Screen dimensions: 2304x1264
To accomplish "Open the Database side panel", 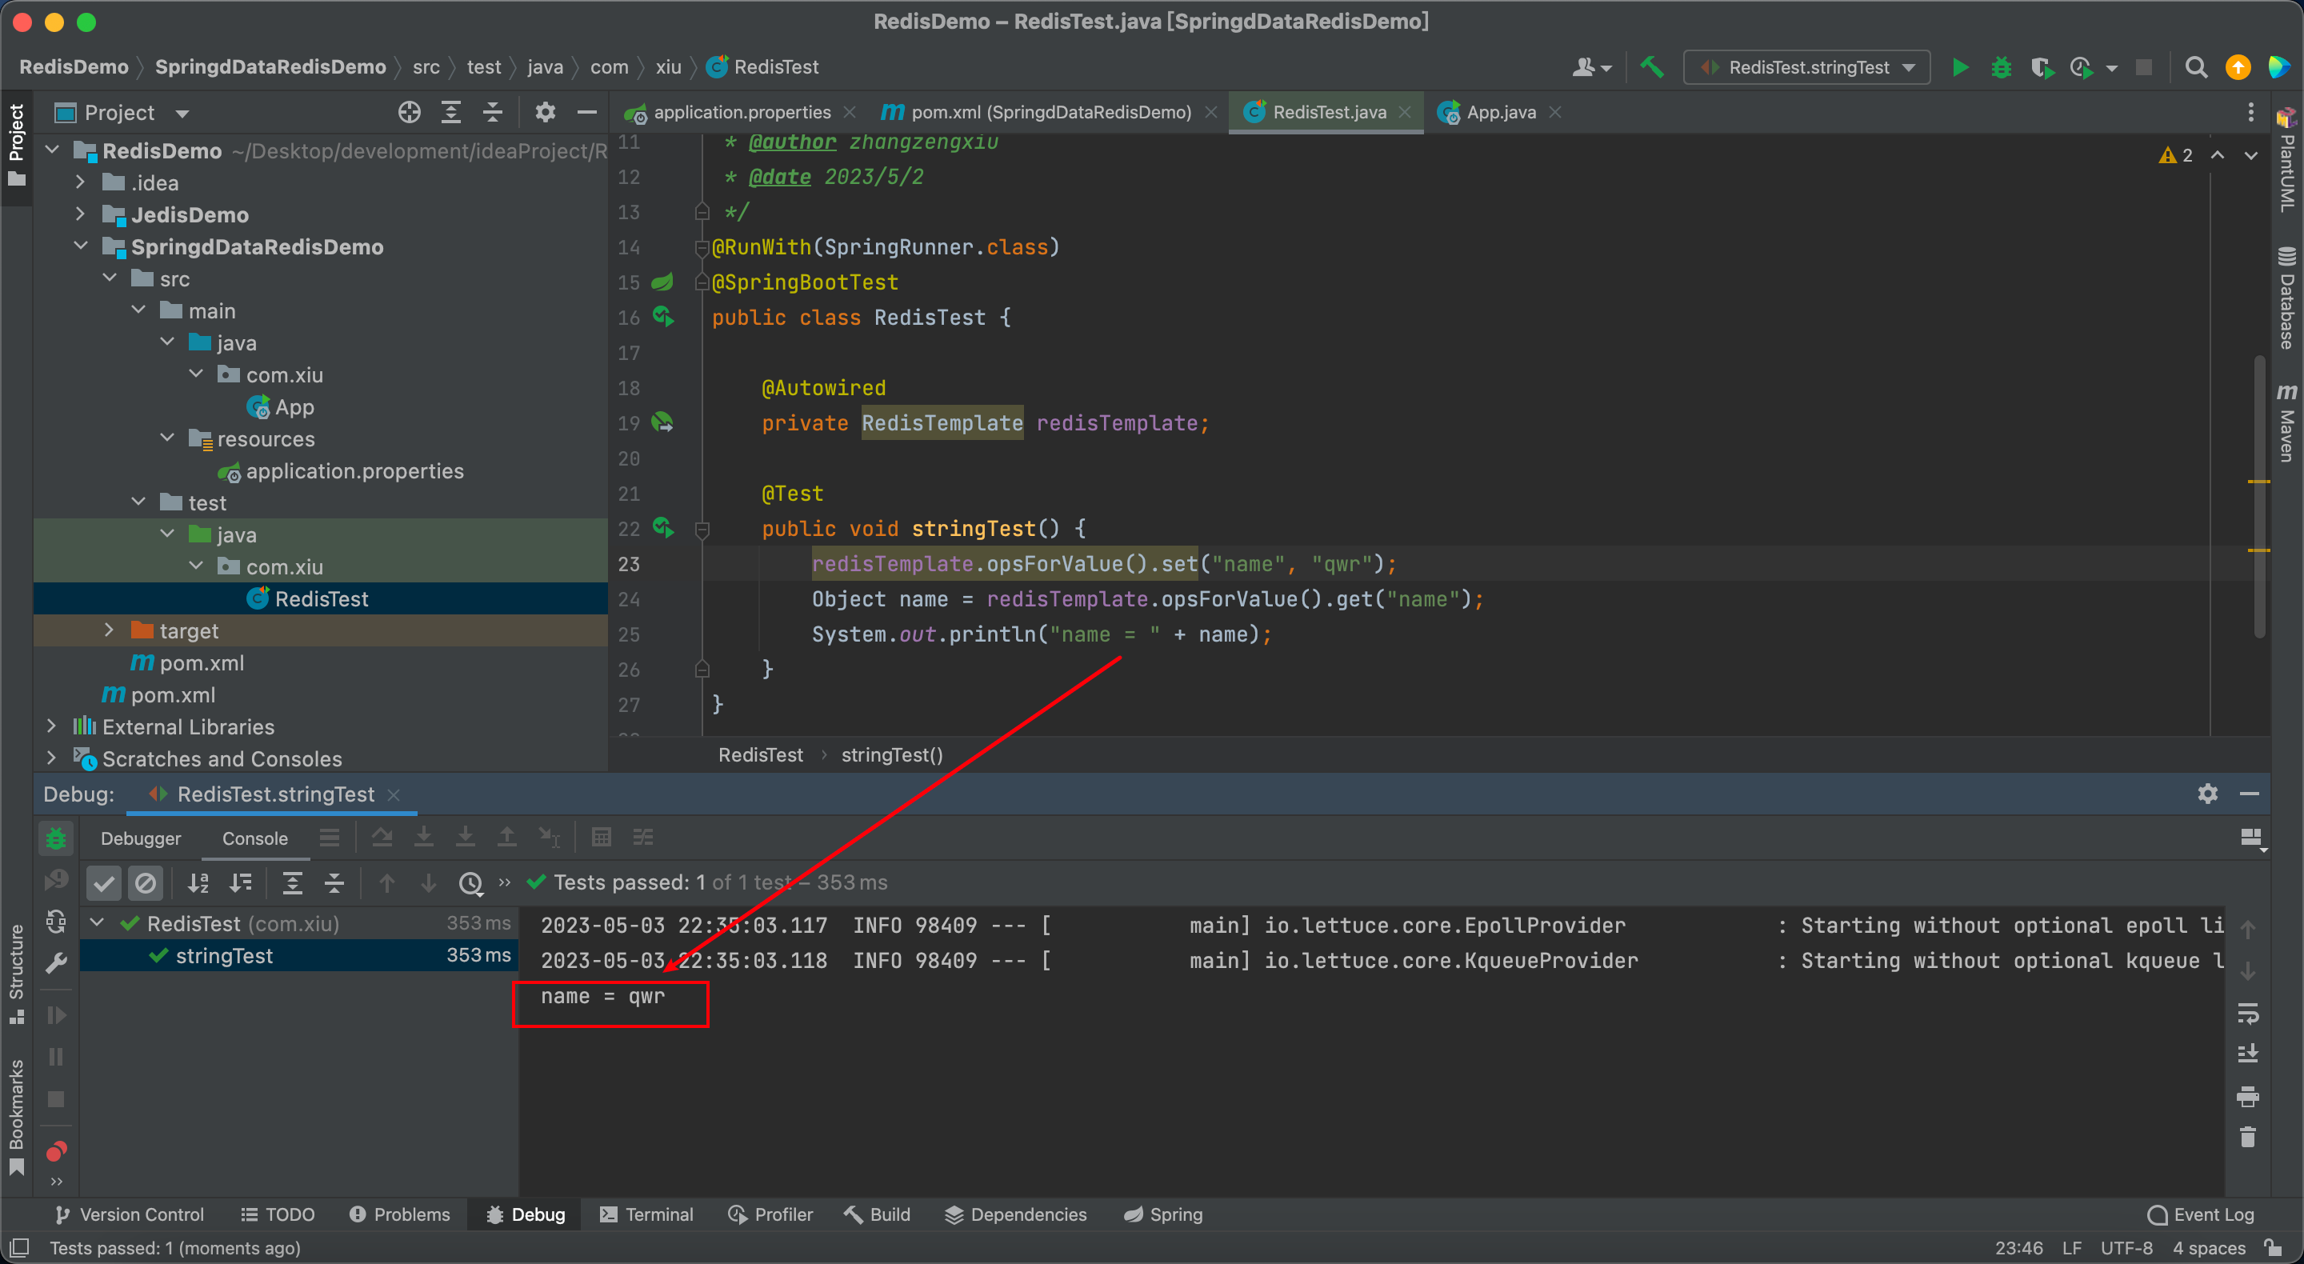I will click(2287, 298).
